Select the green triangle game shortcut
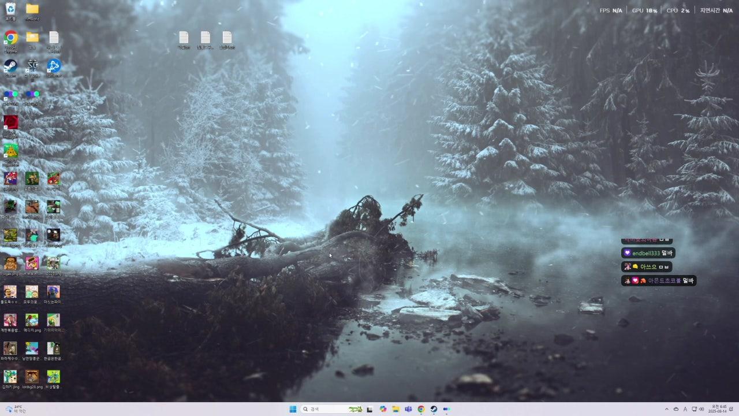 tap(10, 154)
